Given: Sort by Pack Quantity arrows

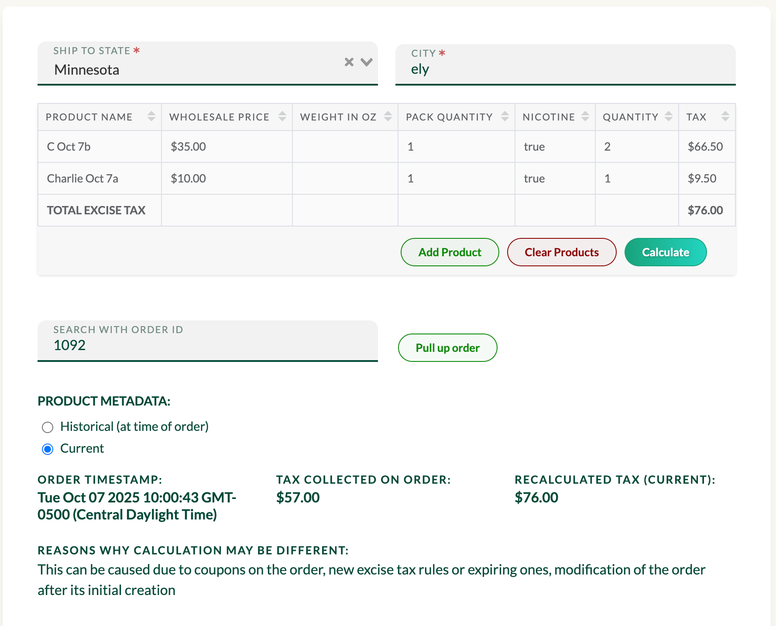Looking at the screenshot, I should [505, 117].
